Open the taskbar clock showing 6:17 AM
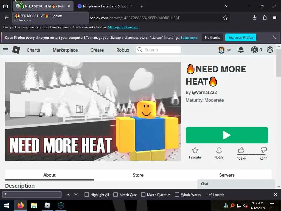 click(x=257, y=206)
